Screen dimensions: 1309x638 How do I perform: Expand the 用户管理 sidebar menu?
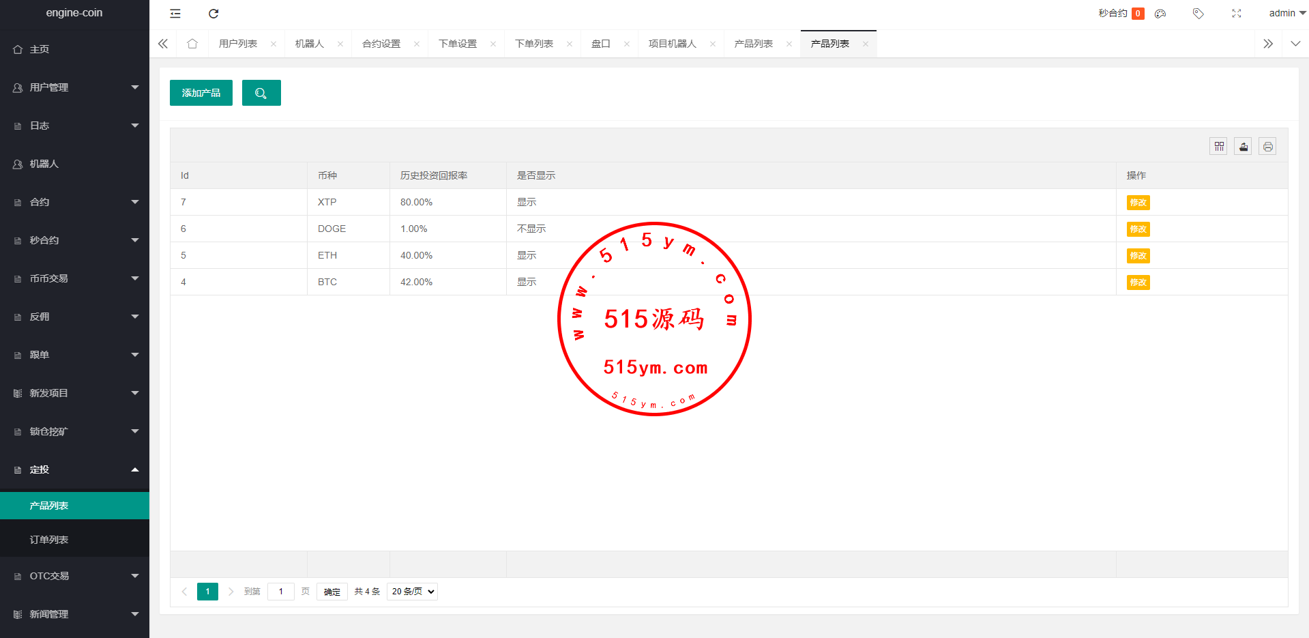pos(74,87)
